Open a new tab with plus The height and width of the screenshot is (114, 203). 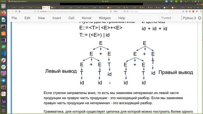(x=198, y=8)
